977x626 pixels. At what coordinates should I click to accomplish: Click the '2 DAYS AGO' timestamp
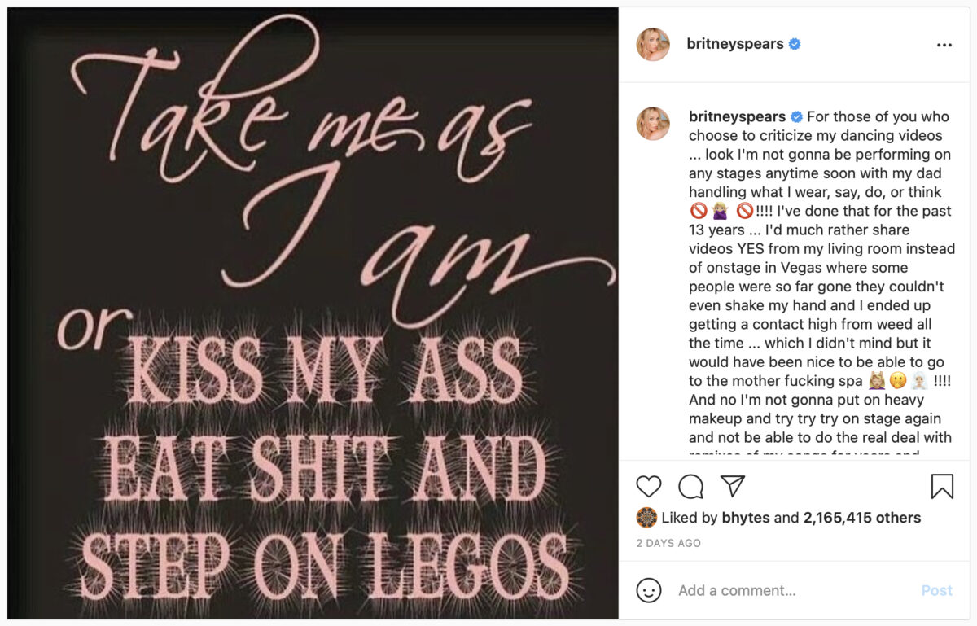(669, 543)
